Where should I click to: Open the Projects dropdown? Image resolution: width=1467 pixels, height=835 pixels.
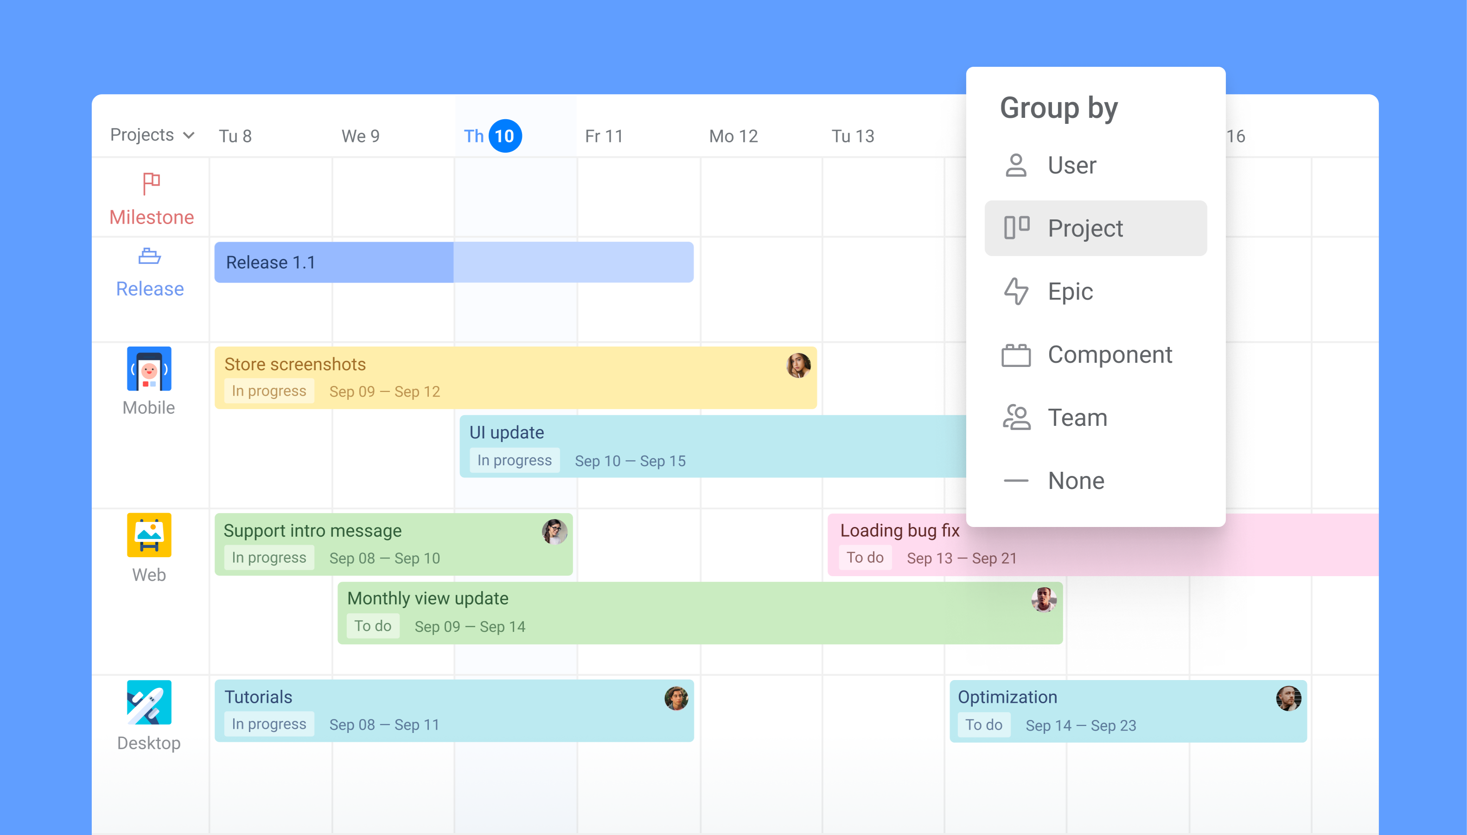tap(152, 135)
